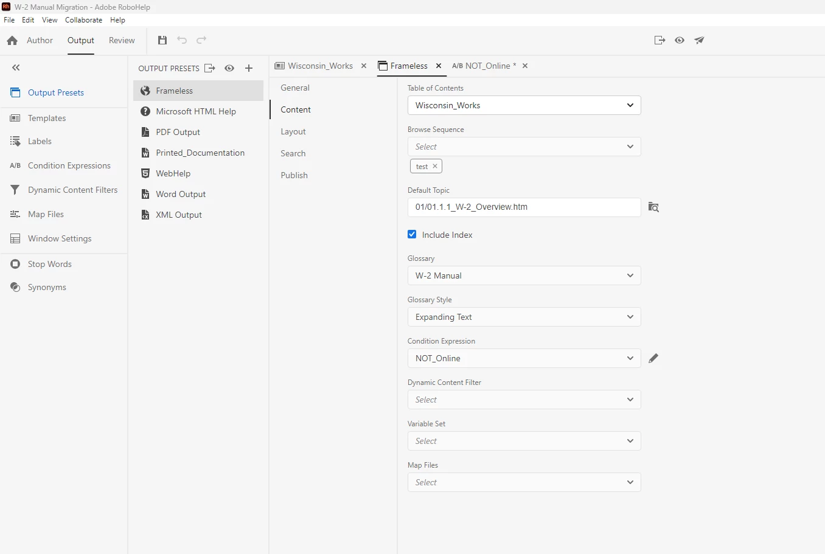Click the XML Output file icon

145,215
